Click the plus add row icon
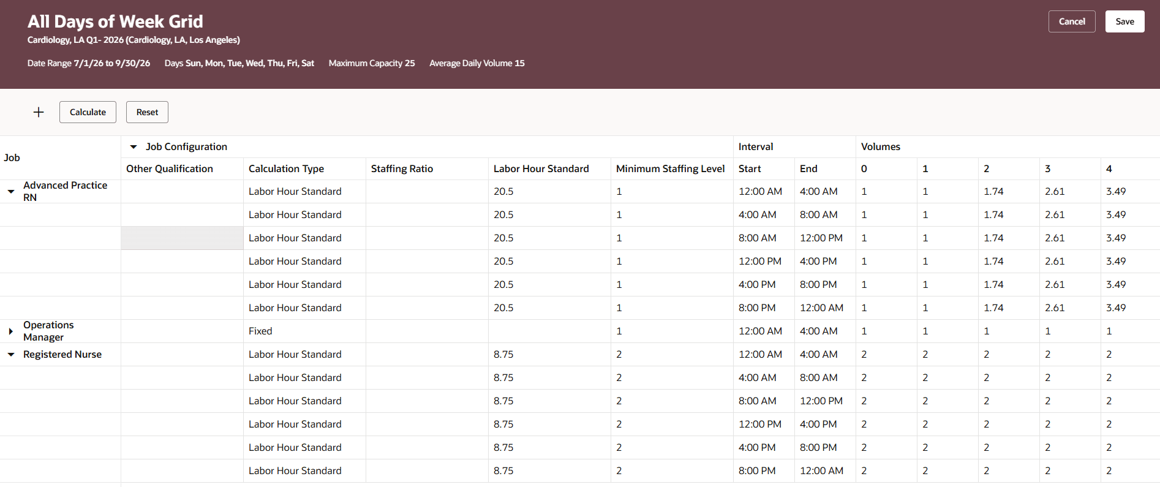This screenshot has height=487, width=1160. 39,112
